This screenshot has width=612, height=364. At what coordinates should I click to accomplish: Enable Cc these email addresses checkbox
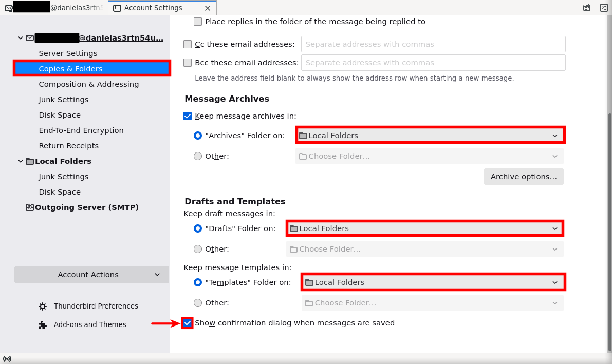pyautogui.click(x=188, y=44)
